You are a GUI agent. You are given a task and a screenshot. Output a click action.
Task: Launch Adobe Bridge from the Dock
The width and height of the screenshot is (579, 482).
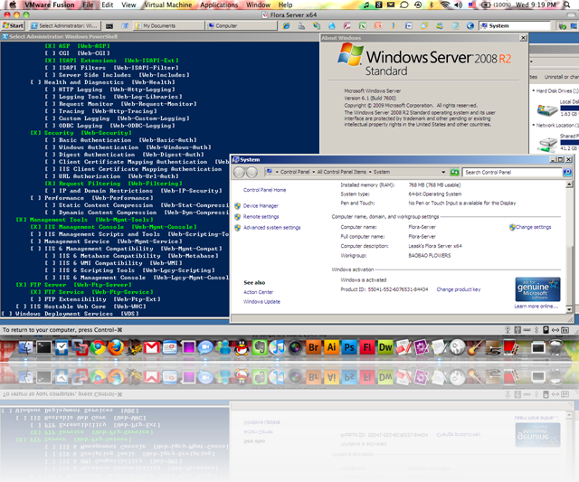[x=314, y=347]
